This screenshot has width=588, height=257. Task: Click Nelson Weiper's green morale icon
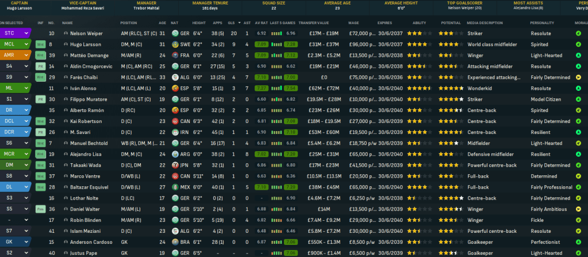[578, 33]
